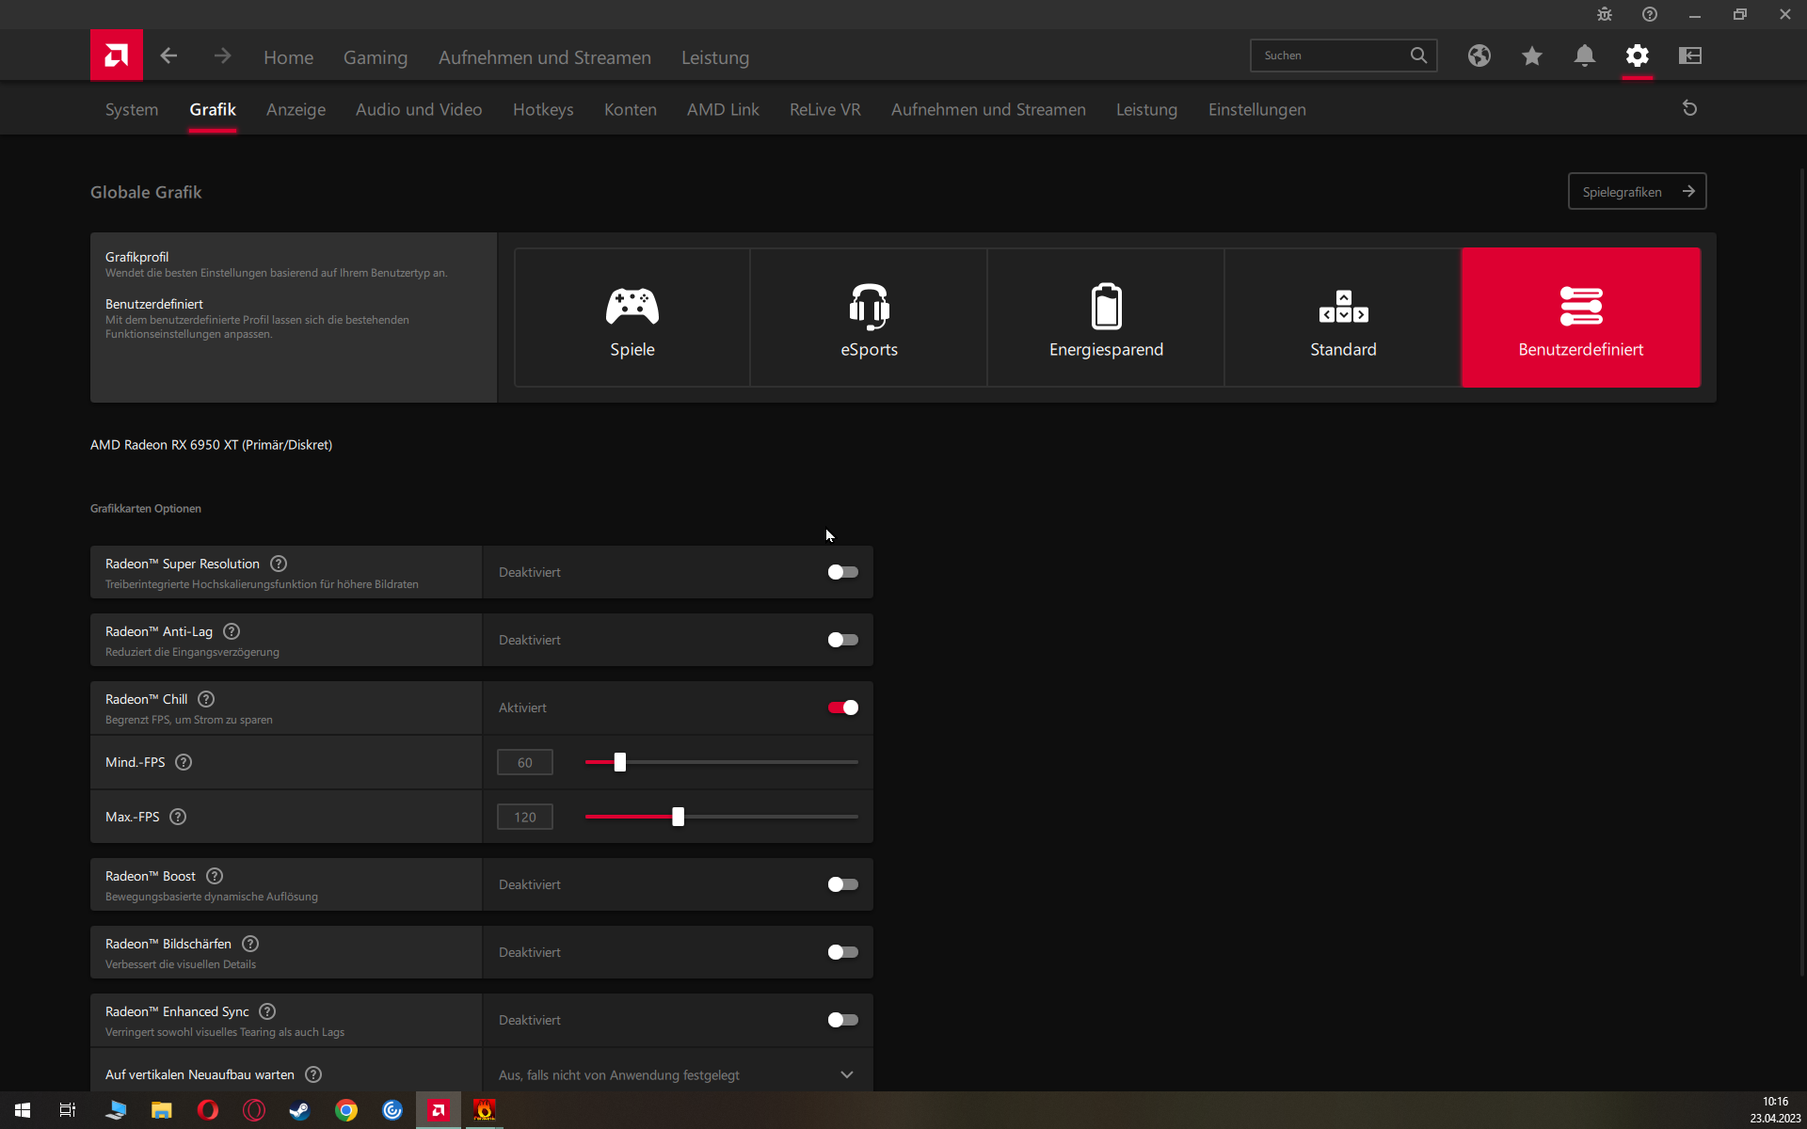Open notifications bell icon
Screen dimensions: 1807x1129
coord(1584,56)
